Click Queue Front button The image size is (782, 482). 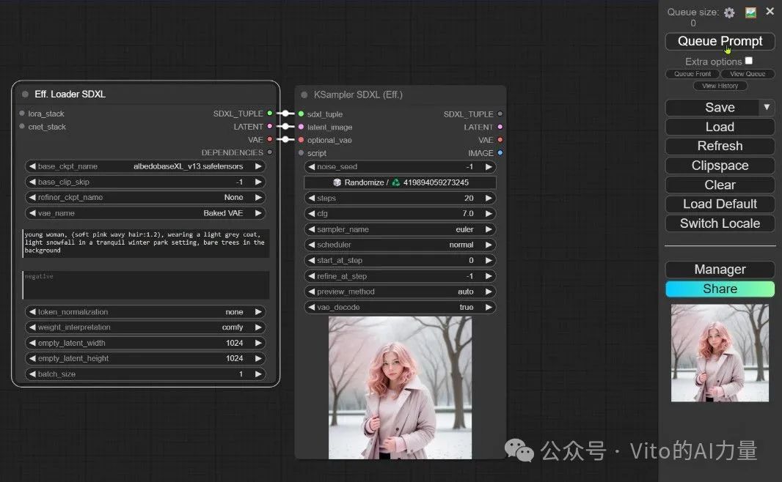point(693,74)
